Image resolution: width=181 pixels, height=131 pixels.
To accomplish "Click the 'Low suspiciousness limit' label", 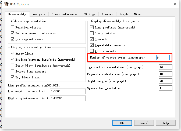I will pyautogui.click(x=27, y=91).
